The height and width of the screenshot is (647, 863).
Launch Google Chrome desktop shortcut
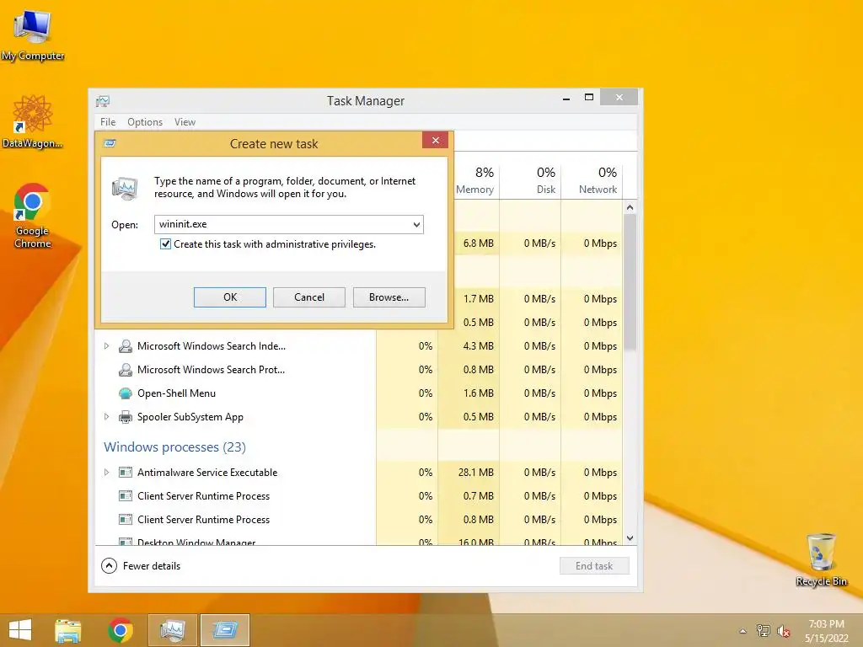pos(33,215)
